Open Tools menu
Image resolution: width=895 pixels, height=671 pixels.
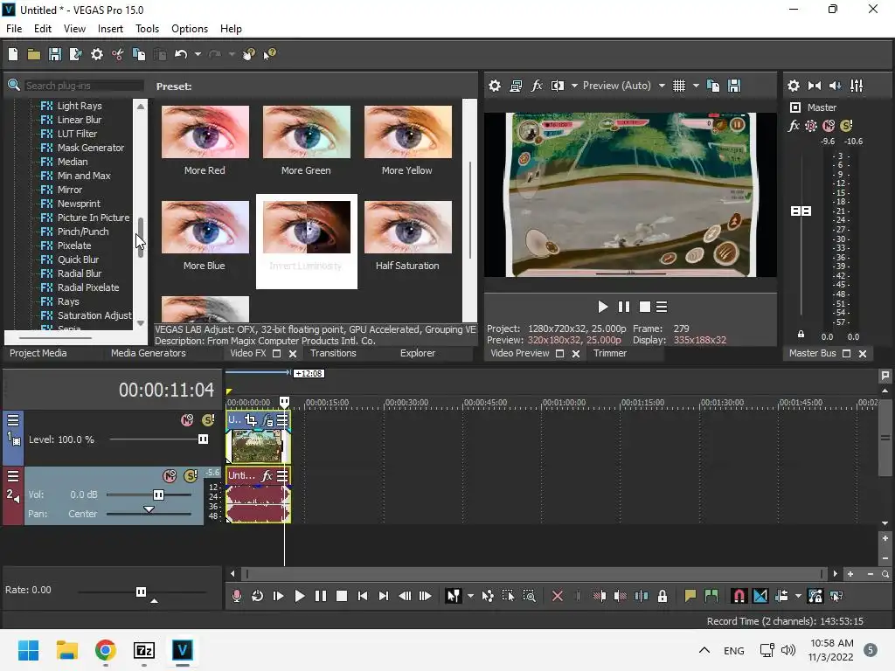(x=147, y=29)
